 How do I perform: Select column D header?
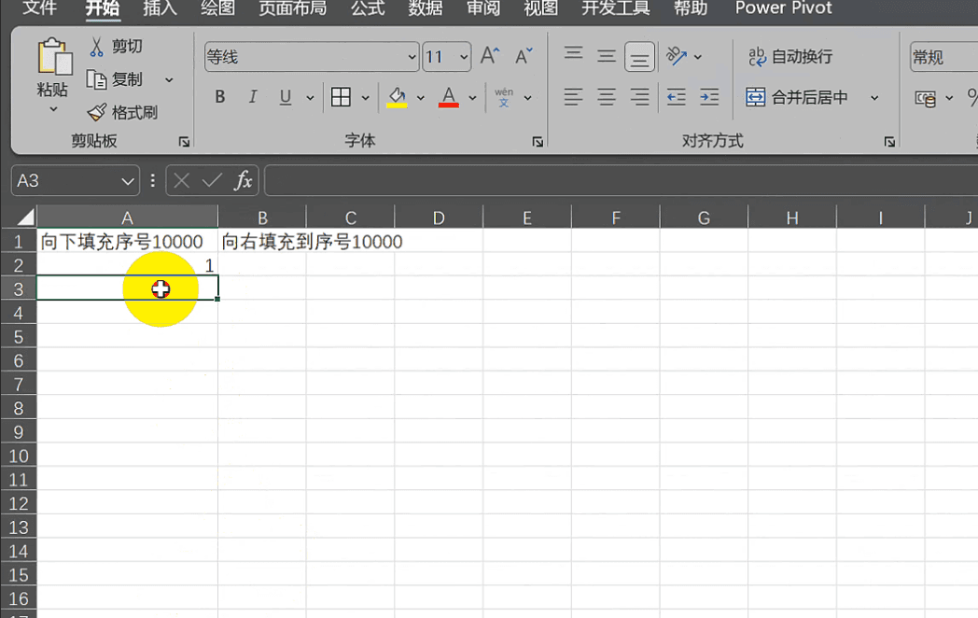[440, 218]
